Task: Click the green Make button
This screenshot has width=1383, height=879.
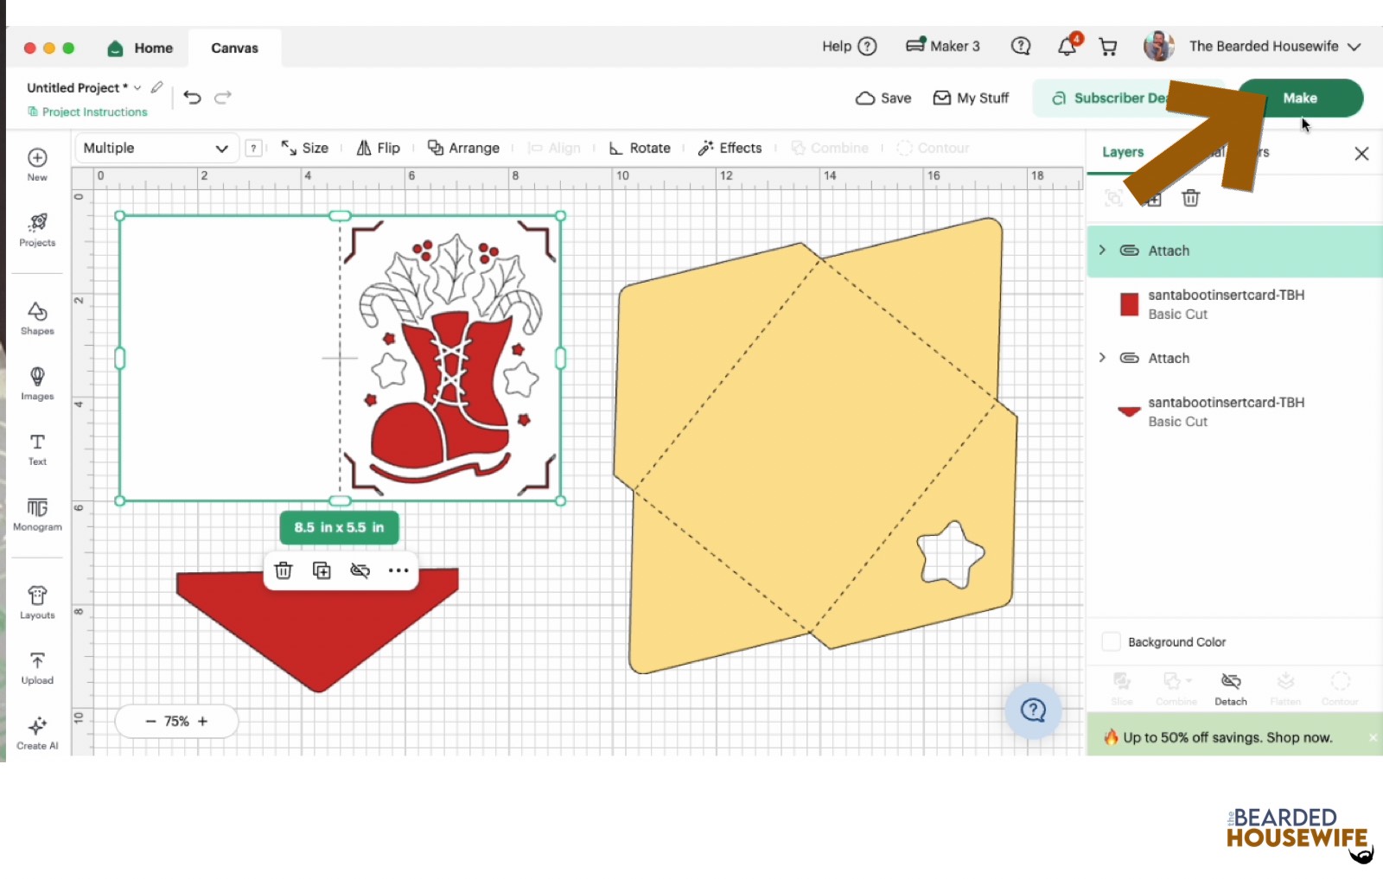Action: pos(1300,98)
